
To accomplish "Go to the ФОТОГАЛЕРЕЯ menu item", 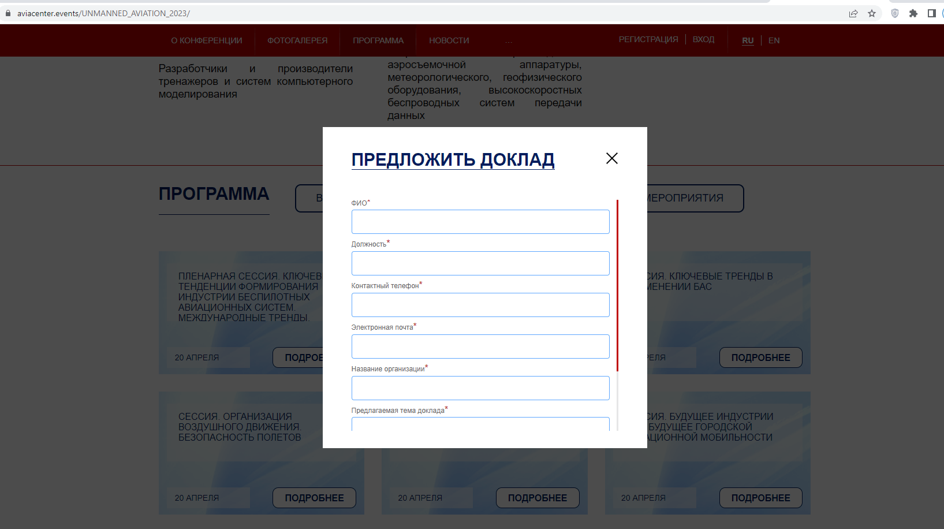I will [297, 40].
